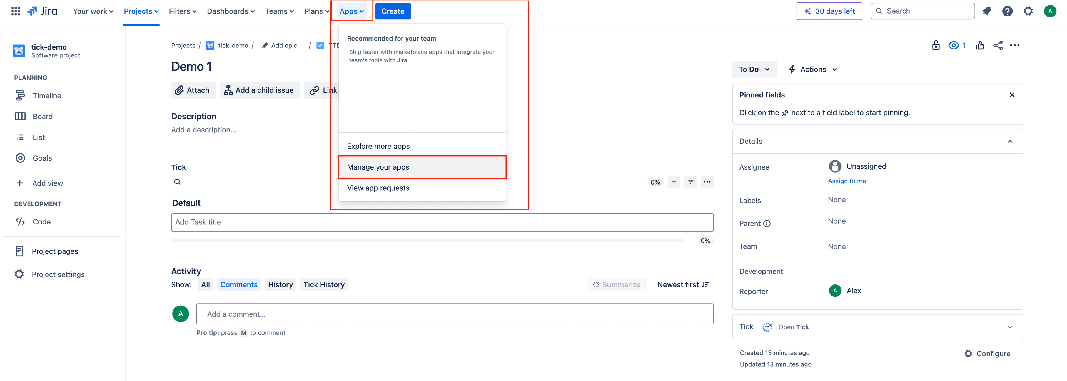Click the Tick search magnifier icon
Viewport: 1067px width, 381px height.
(x=177, y=182)
